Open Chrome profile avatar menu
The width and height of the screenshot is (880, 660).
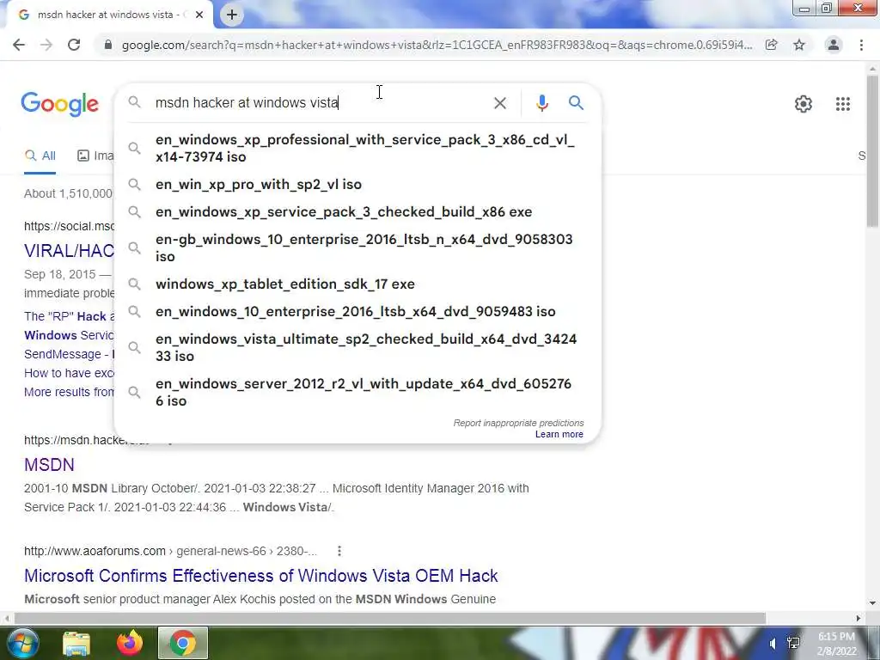tap(834, 45)
